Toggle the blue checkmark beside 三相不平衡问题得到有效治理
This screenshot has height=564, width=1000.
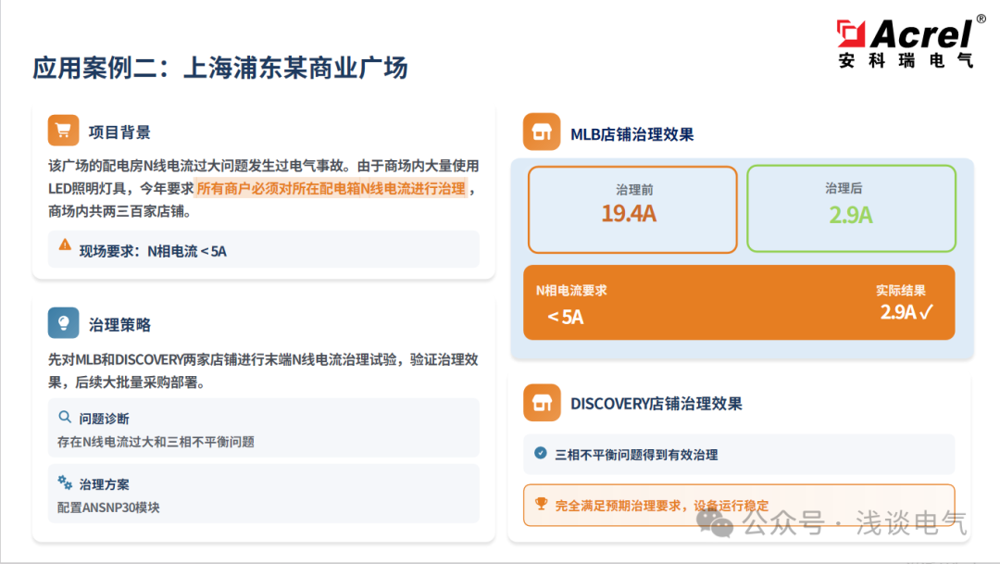click(540, 454)
